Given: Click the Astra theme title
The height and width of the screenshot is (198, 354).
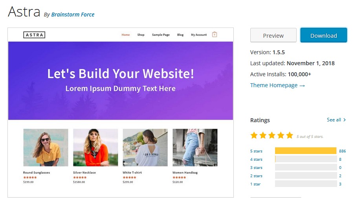Looking at the screenshot, I should point(24,12).
